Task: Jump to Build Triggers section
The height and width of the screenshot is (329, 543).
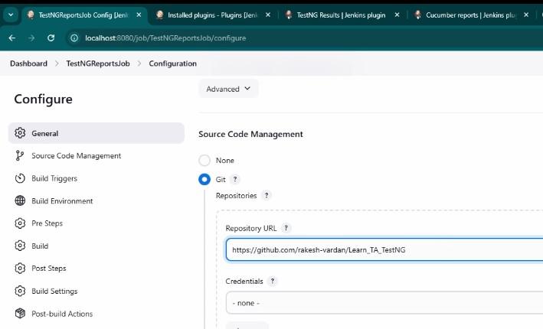Action: [x=96, y=178]
